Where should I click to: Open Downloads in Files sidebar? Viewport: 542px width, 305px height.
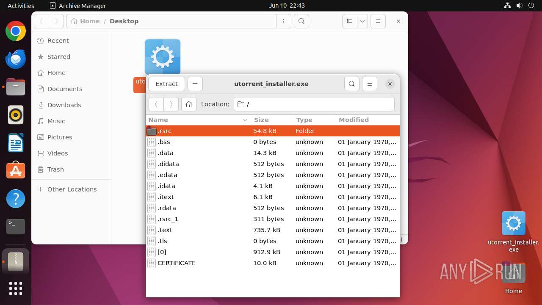point(71,105)
